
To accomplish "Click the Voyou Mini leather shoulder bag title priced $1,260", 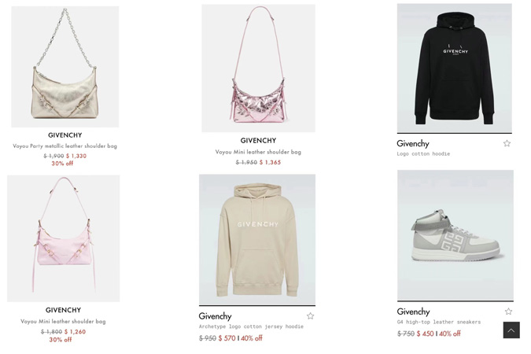I will coord(63,321).
